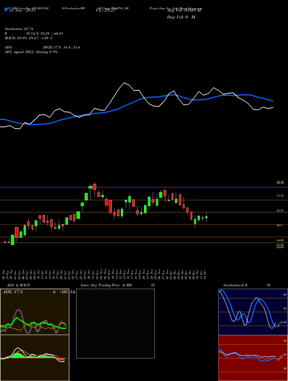Select the 'CL: 28.27' closing price text

click(106, 11)
